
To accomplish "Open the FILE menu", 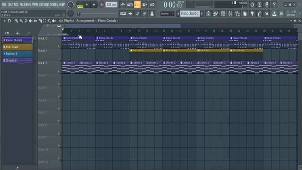I will point(4,4).
